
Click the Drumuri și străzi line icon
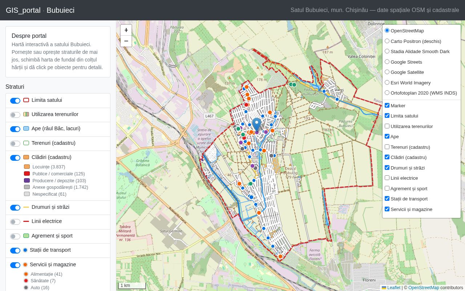(x=26, y=207)
